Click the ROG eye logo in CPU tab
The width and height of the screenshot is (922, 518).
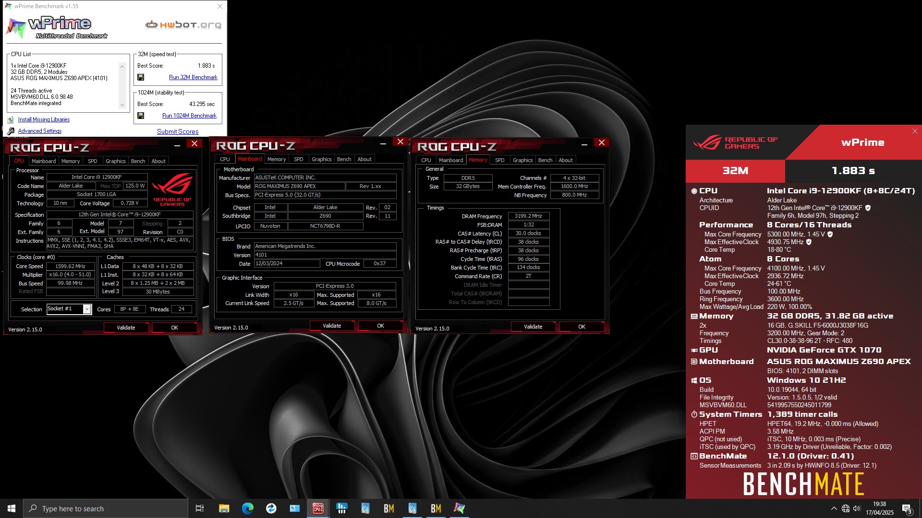point(172,190)
